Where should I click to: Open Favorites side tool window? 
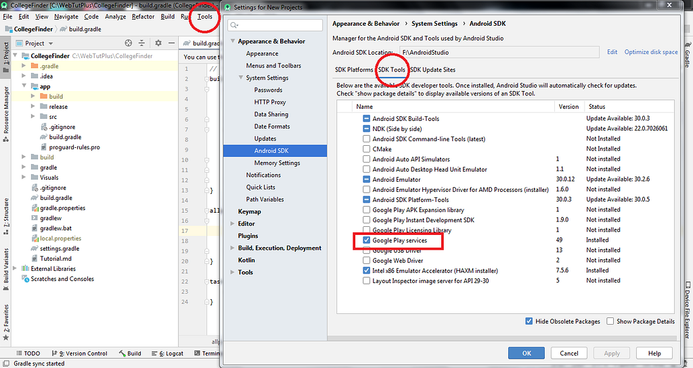tap(5, 321)
